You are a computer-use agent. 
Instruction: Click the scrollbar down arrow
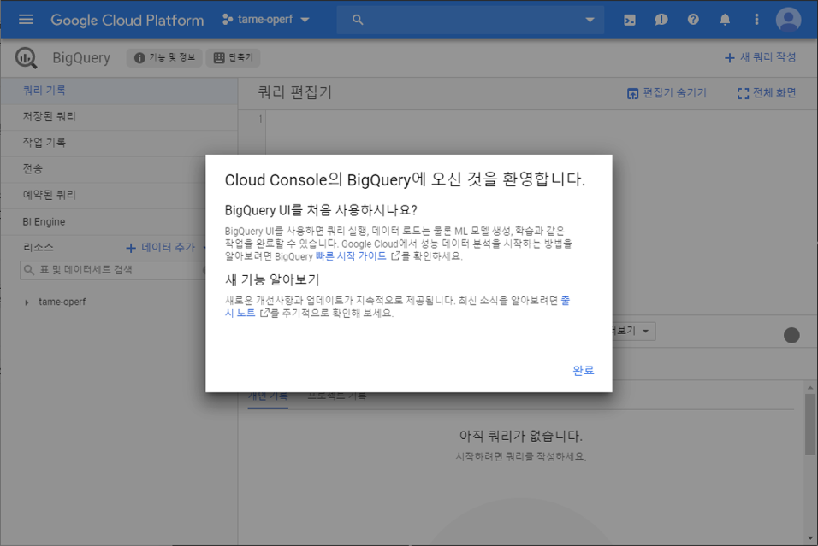pos(809,538)
